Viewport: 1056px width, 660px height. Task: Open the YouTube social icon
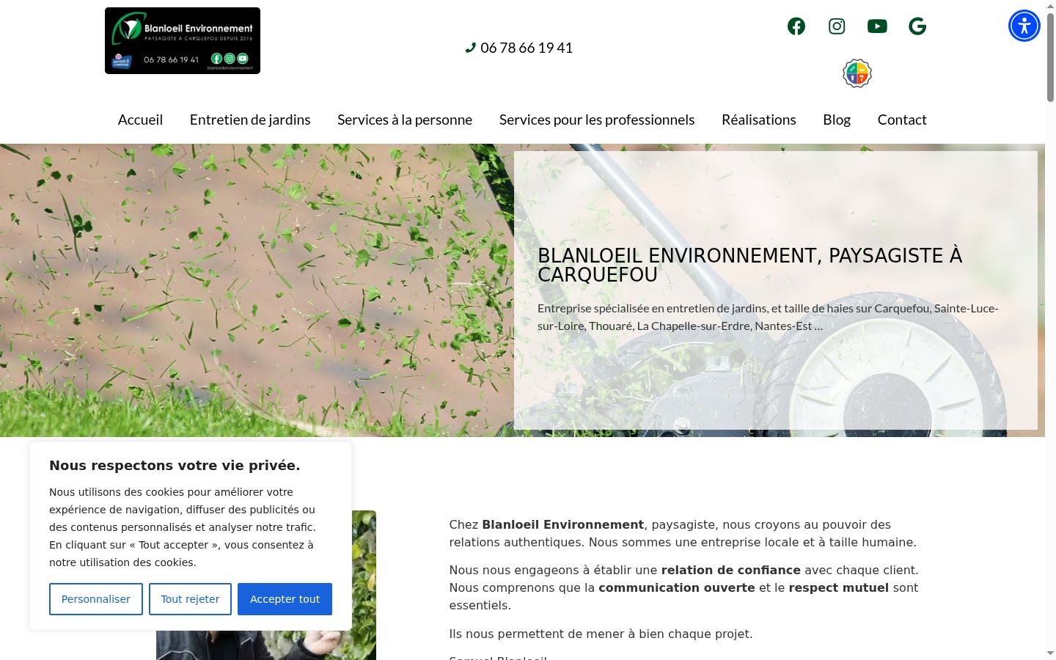coord(877,26)
